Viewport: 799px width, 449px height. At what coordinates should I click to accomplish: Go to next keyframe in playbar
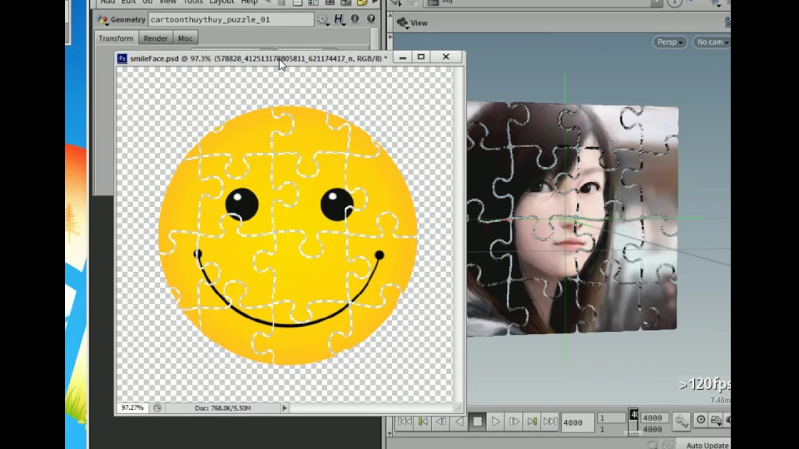[x=532, y=422]
